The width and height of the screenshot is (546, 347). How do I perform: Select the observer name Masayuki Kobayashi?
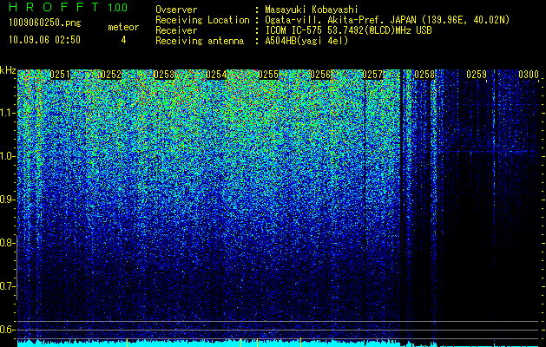pos(312,10)
